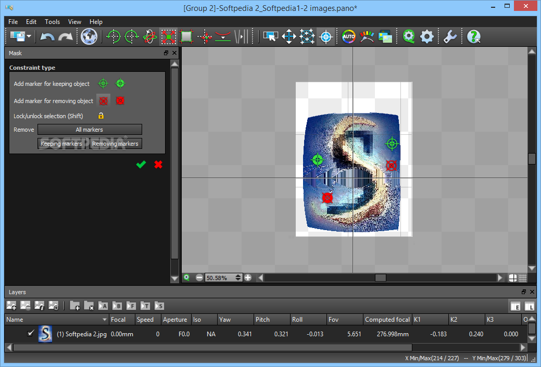Choose the red and green center point tool

click(205, 36)
